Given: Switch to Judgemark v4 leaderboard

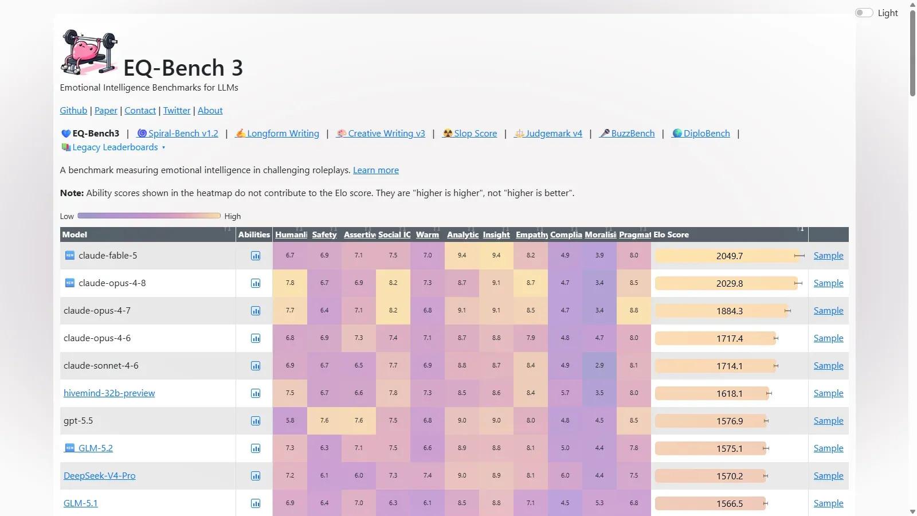Looking at the screenshot, I should click(548, 134).
